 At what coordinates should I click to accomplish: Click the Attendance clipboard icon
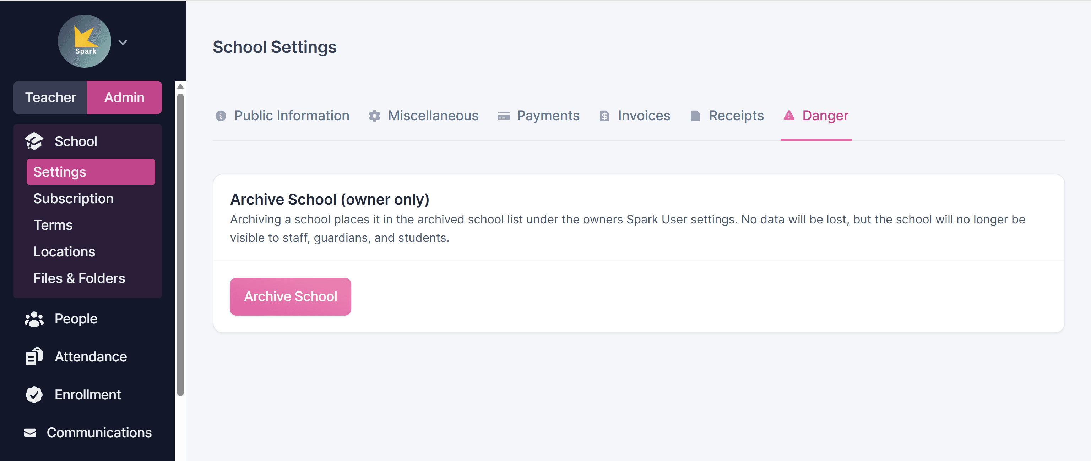click(34, 356)
